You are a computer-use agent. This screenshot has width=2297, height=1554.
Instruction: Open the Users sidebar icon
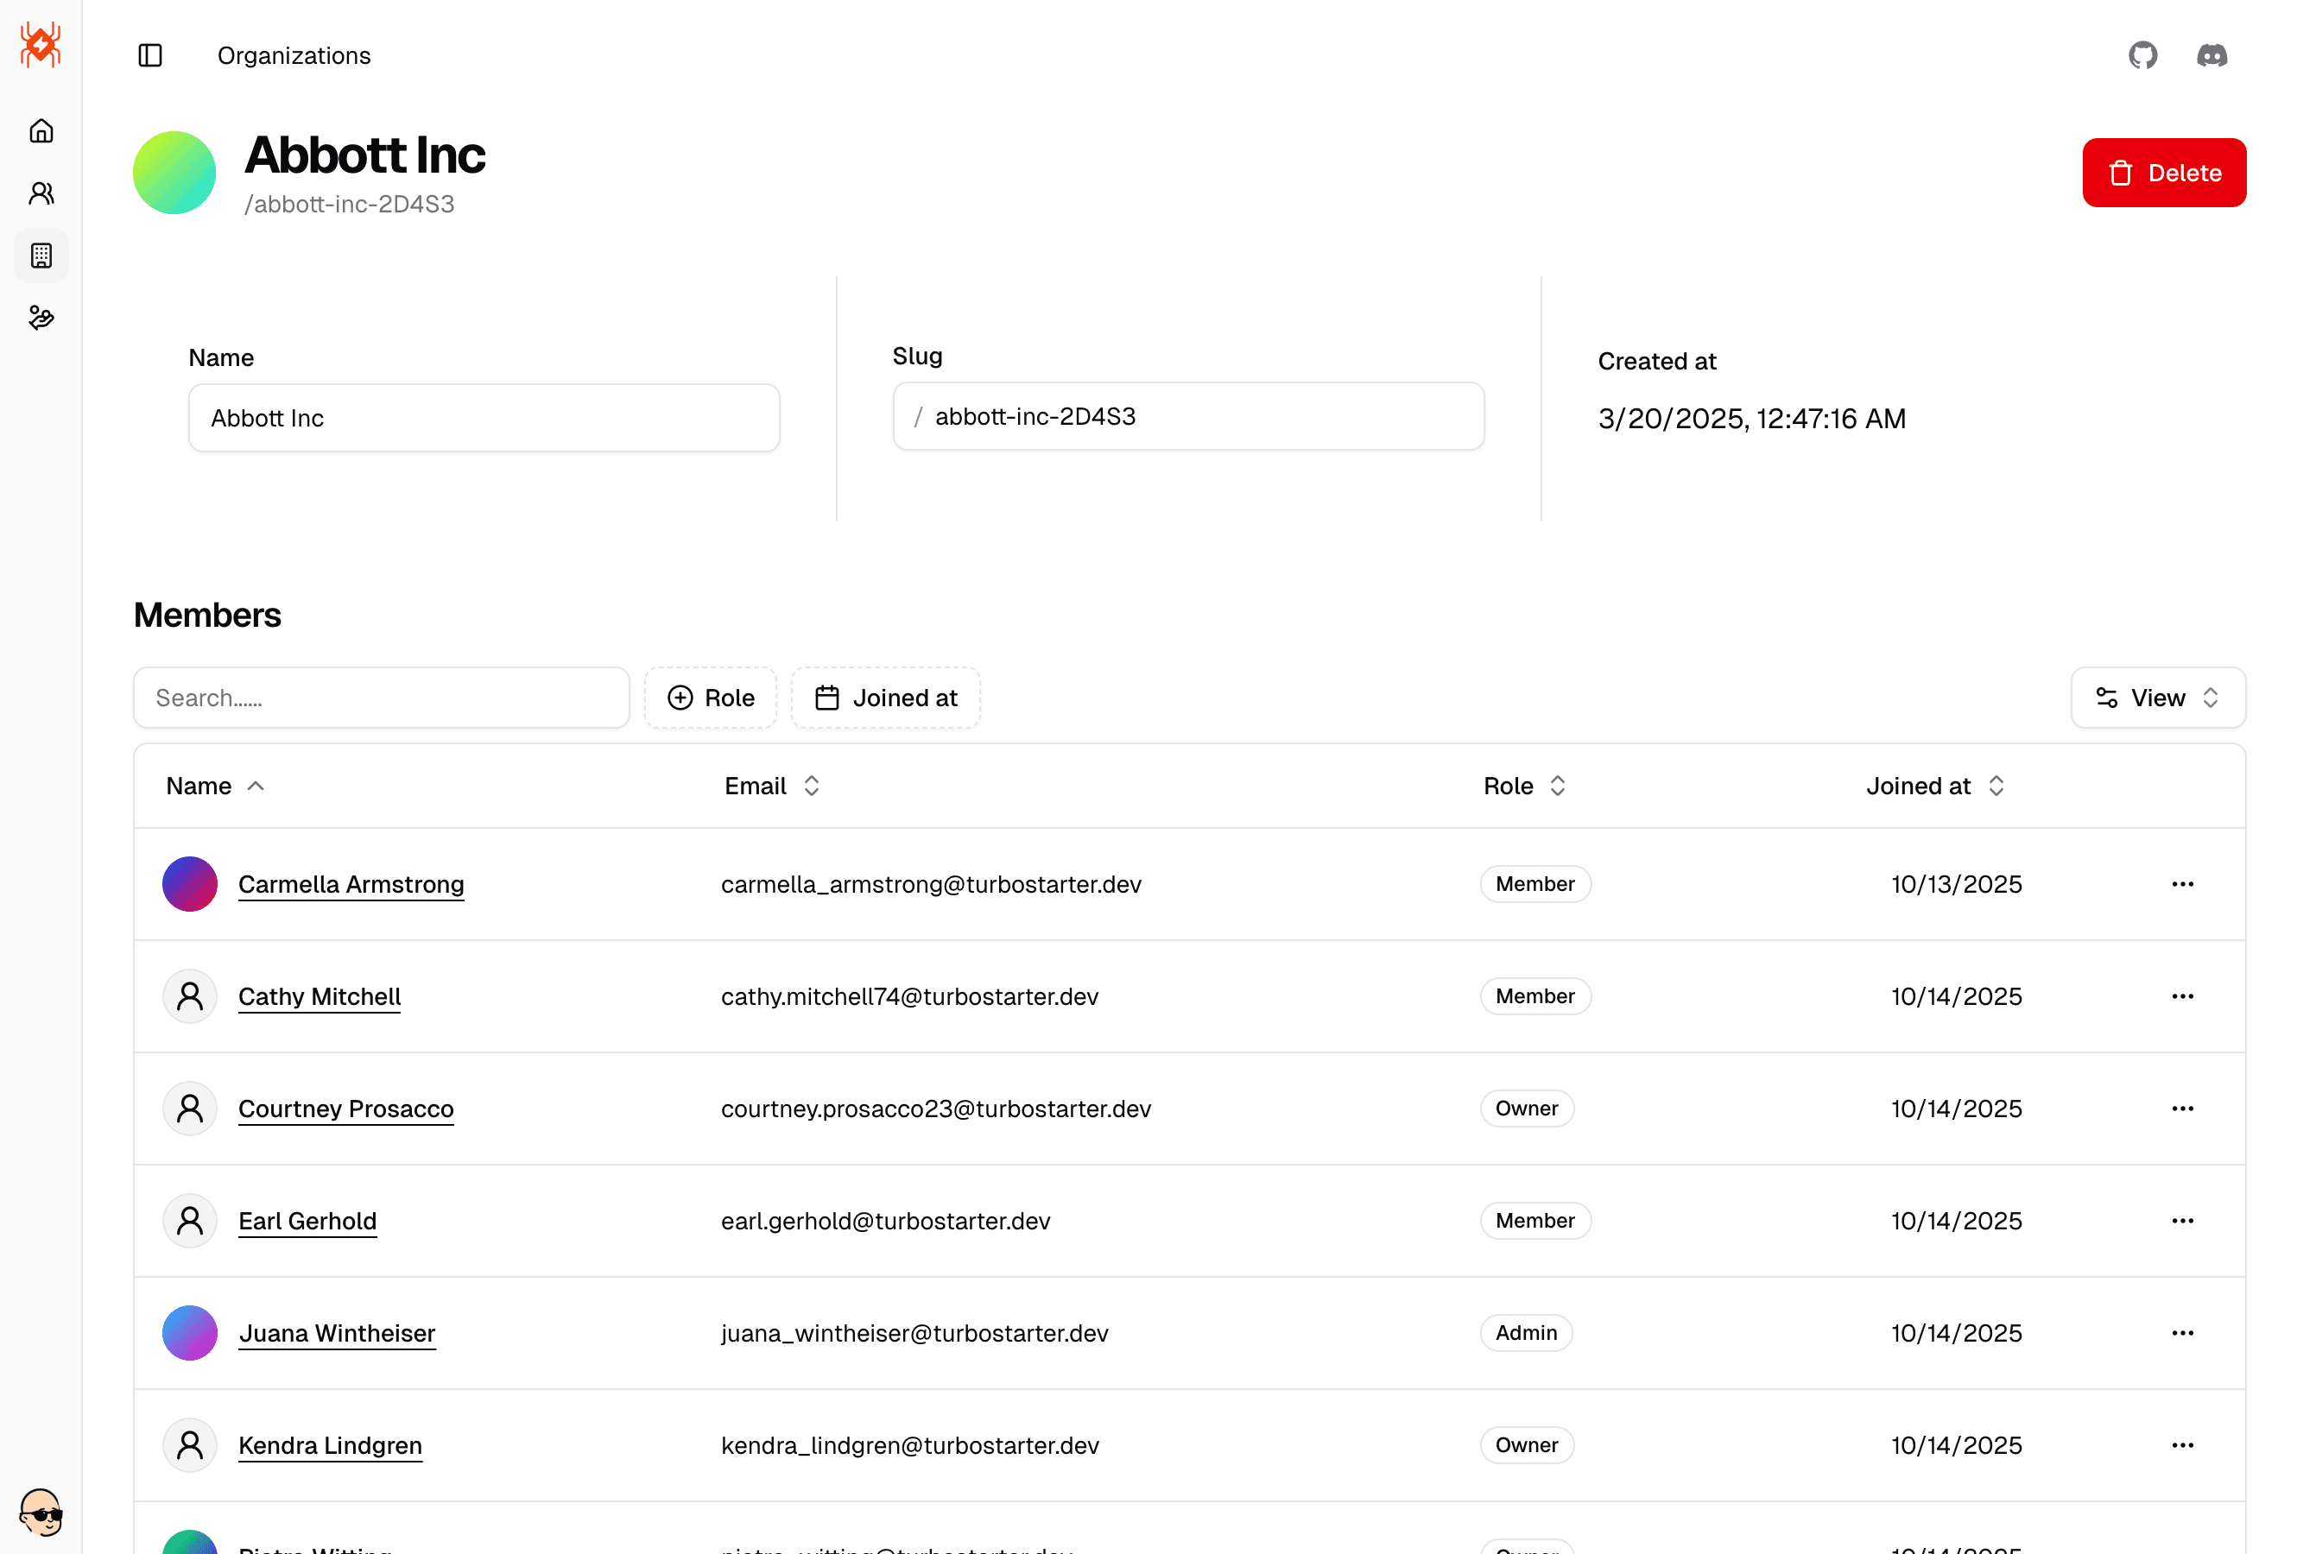41,193
